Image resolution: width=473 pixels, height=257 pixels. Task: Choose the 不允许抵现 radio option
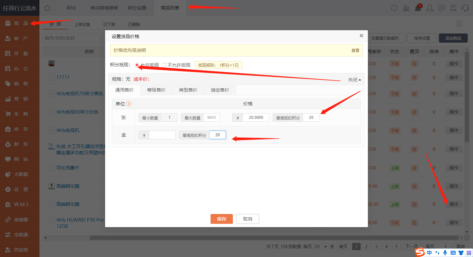tap(164, 65)
